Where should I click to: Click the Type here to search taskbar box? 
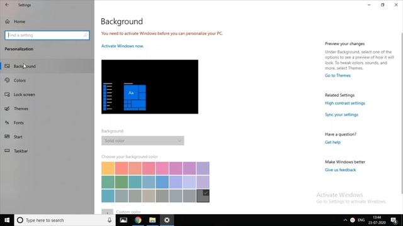pyautogui.click(x=64, y=220)
